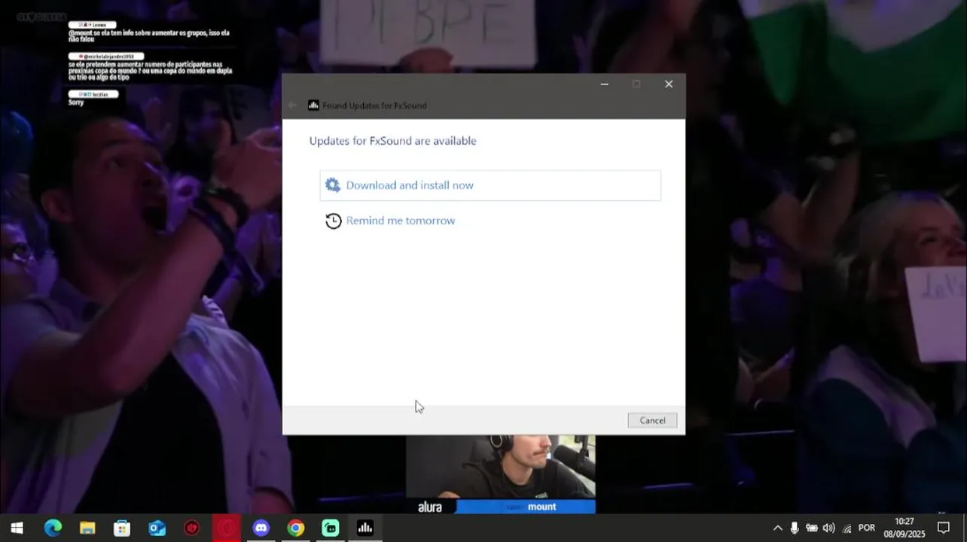Open the volume control in tray
Image resolution: width=967 pixels, height=542 pixels.
829,528
